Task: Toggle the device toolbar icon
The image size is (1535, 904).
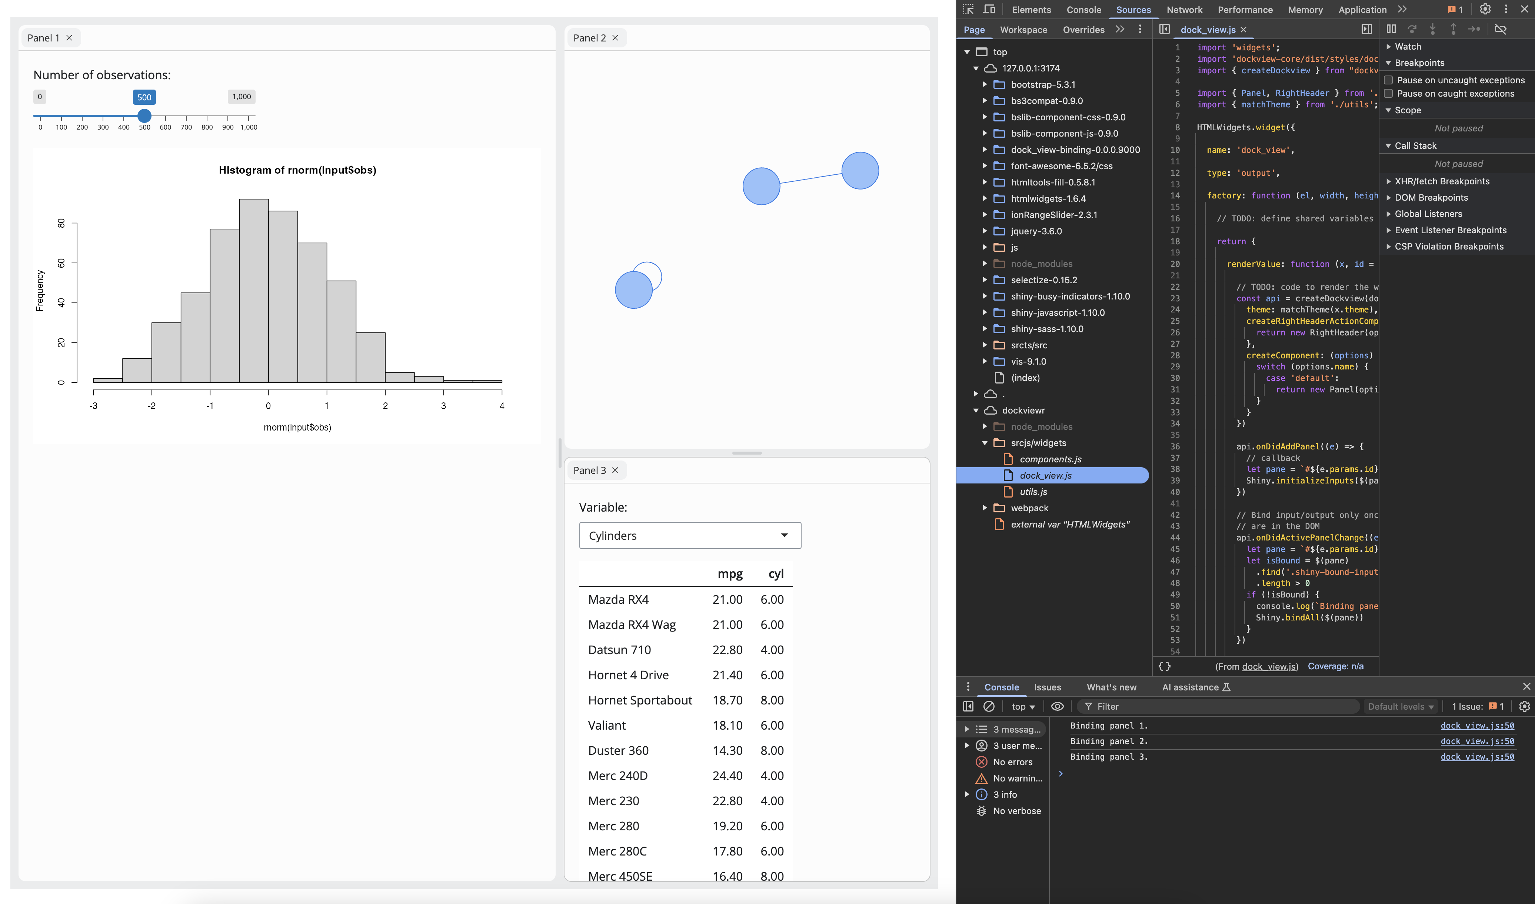Action: 989,9
